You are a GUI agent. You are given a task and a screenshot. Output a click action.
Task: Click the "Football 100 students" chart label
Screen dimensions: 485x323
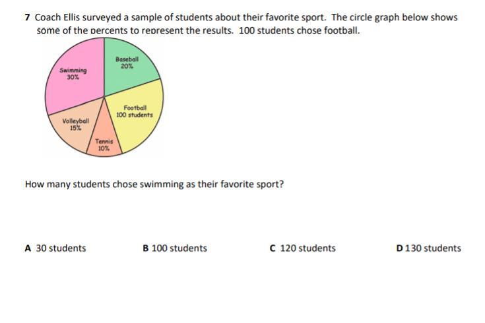pyautogui.click(x=135, y=111)
